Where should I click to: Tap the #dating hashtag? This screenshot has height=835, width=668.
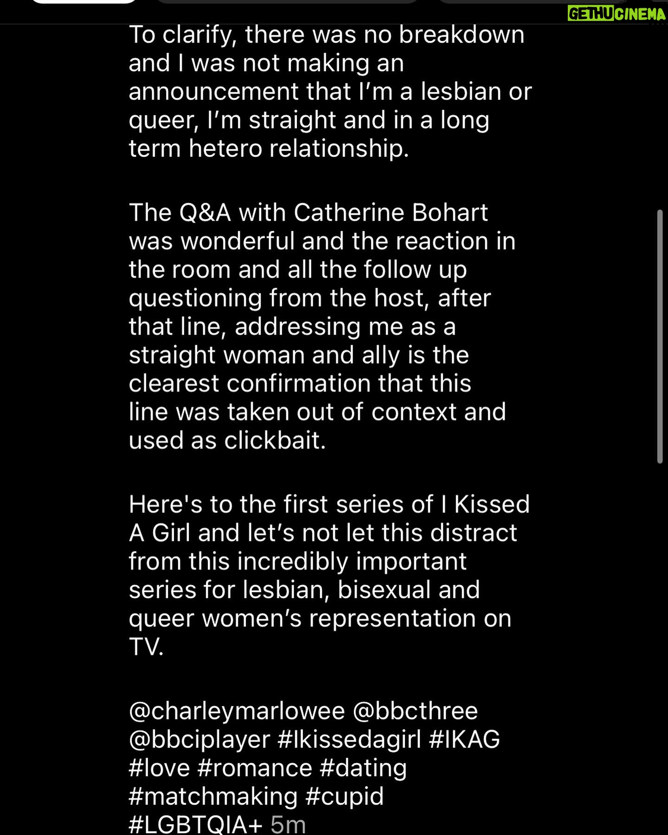(x=363, y=769)
